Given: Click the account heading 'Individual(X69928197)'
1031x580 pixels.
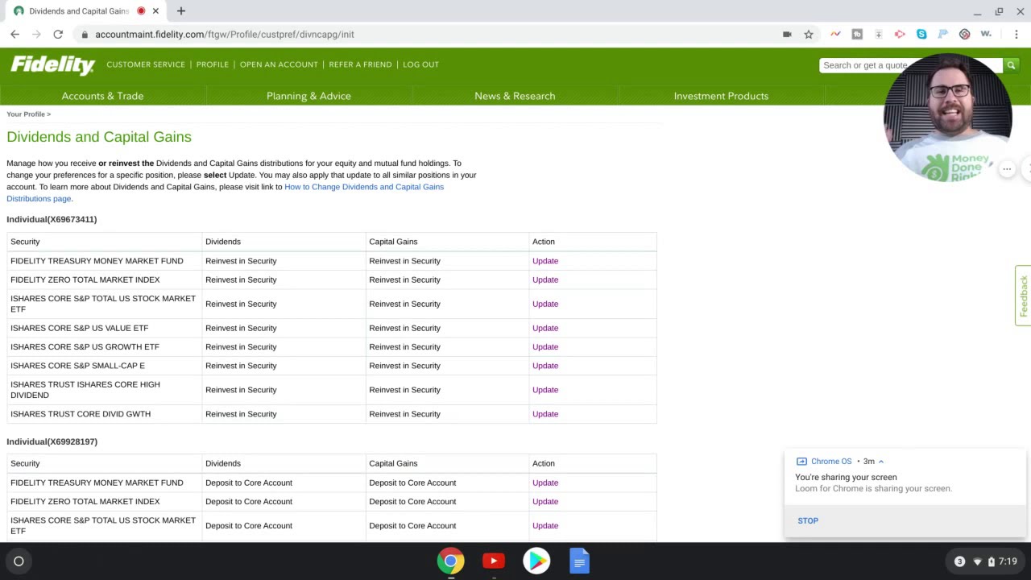Looking at the screenshot, I should point(52,441).
